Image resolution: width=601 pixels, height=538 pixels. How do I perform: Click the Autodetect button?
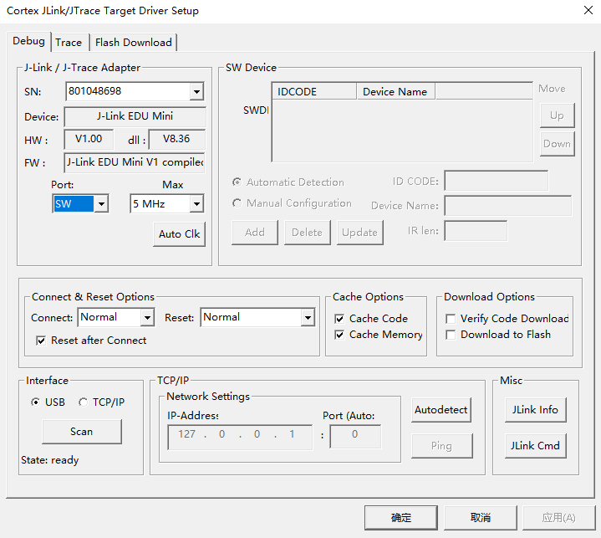point(441,410)
